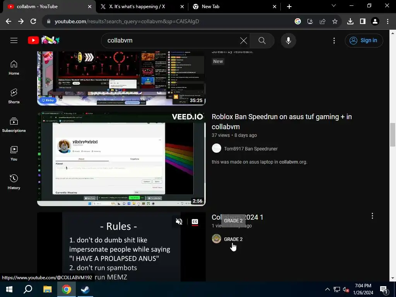This screenshot has width=396, height=297.
Task: Go to Home in the sidebar
Action: pyautogui.click(x=14, y=68)
